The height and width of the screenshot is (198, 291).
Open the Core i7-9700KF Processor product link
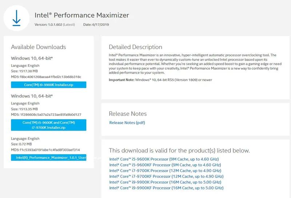click(166, 176)
